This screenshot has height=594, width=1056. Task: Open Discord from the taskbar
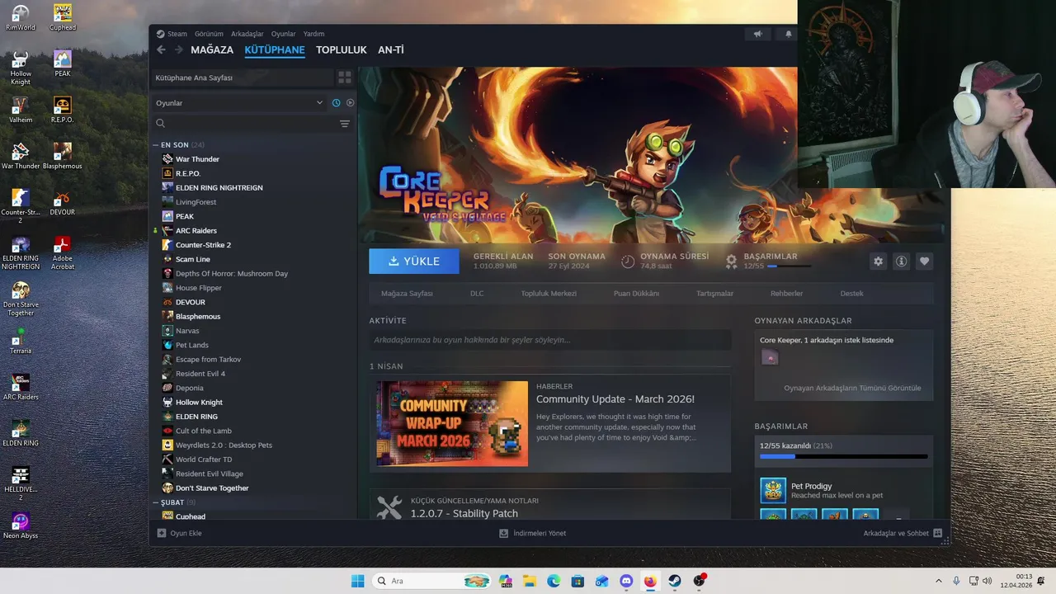(625, 581)
